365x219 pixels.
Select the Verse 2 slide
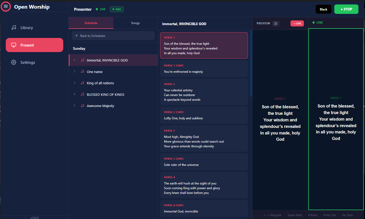point(204,92)
